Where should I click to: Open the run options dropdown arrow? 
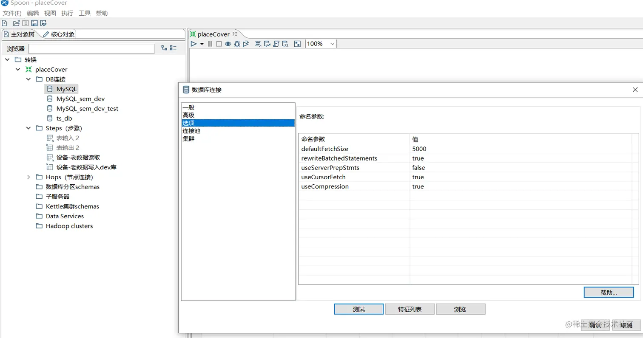click(x=202, y=44)
